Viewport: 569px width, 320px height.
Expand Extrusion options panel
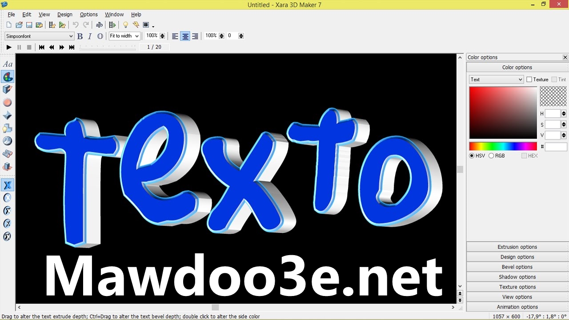pos(517,247)
